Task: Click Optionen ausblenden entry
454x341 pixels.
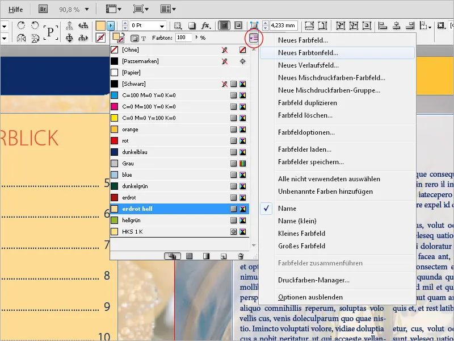Action: click(x=337, y=297)
